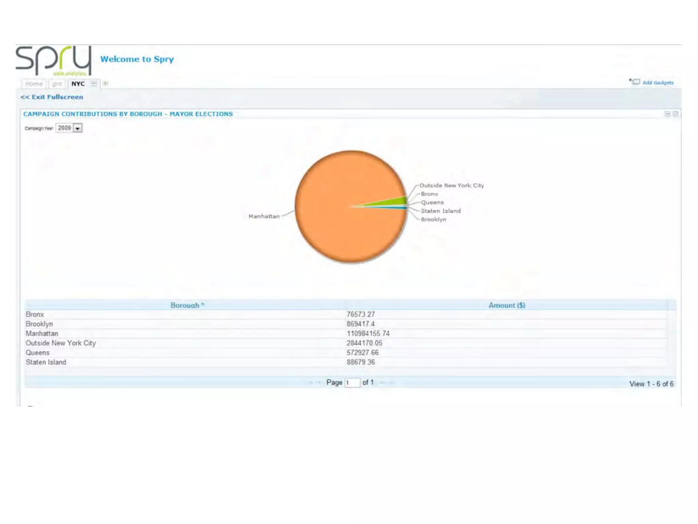Open the NYC tab options dropdown
Viewport: 698px width, 524px height.
click(94, 84)
